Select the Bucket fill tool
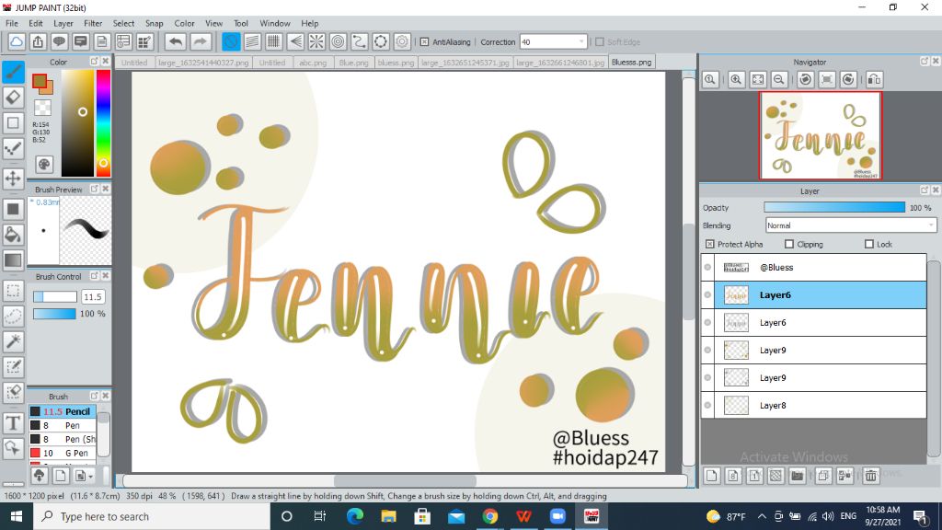Image resolution: width=942 pixels, height=530 pixels. (x=13, y=235)
